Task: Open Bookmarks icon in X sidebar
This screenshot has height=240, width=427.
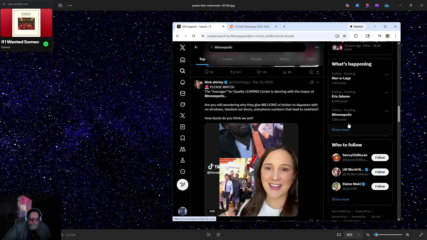Action: [x=182, y=138]
